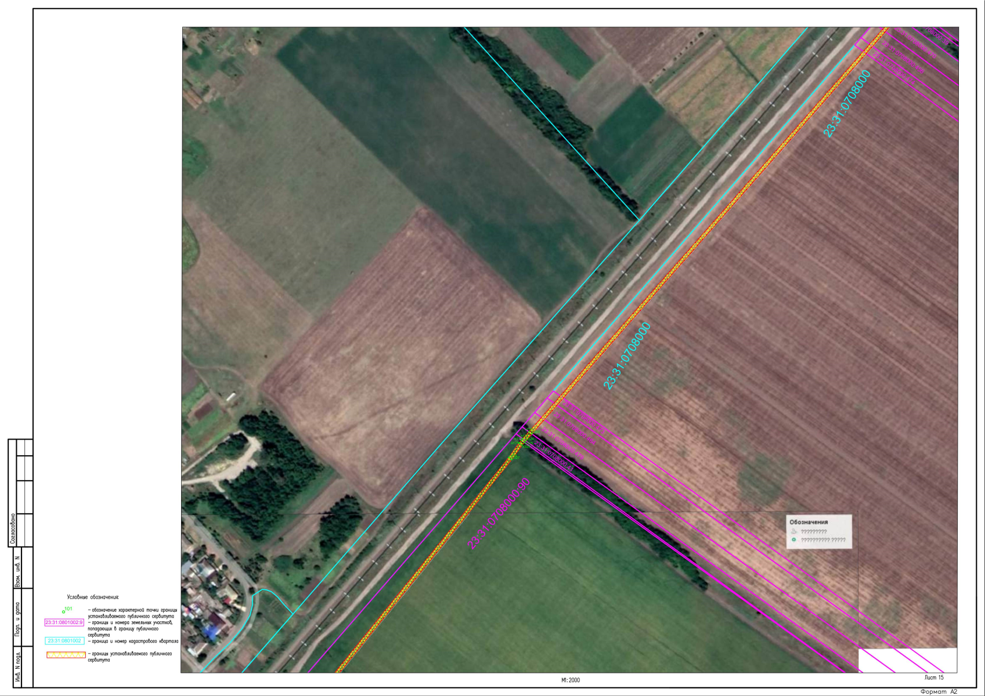Click the cyan 23:31:0801002 legend box
Screen dimensions: 985x696
[64, 641]
